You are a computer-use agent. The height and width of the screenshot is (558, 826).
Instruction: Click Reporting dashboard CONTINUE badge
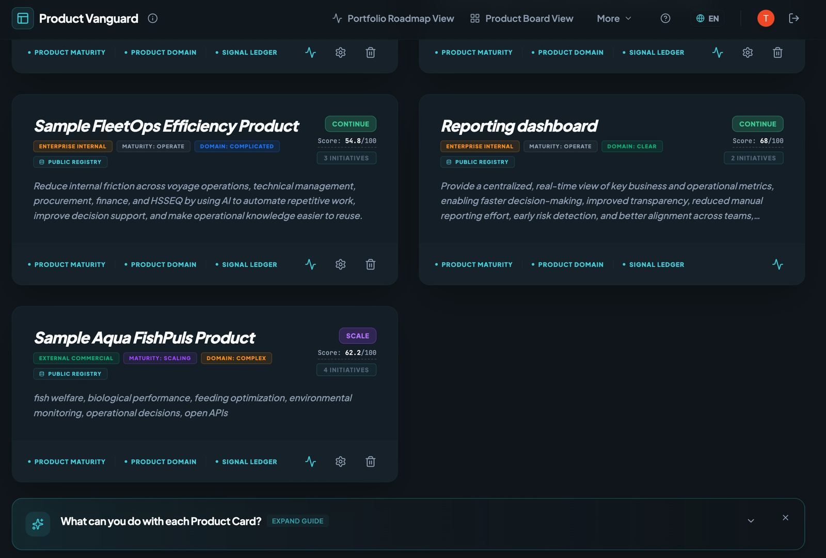tap(758, 124)
